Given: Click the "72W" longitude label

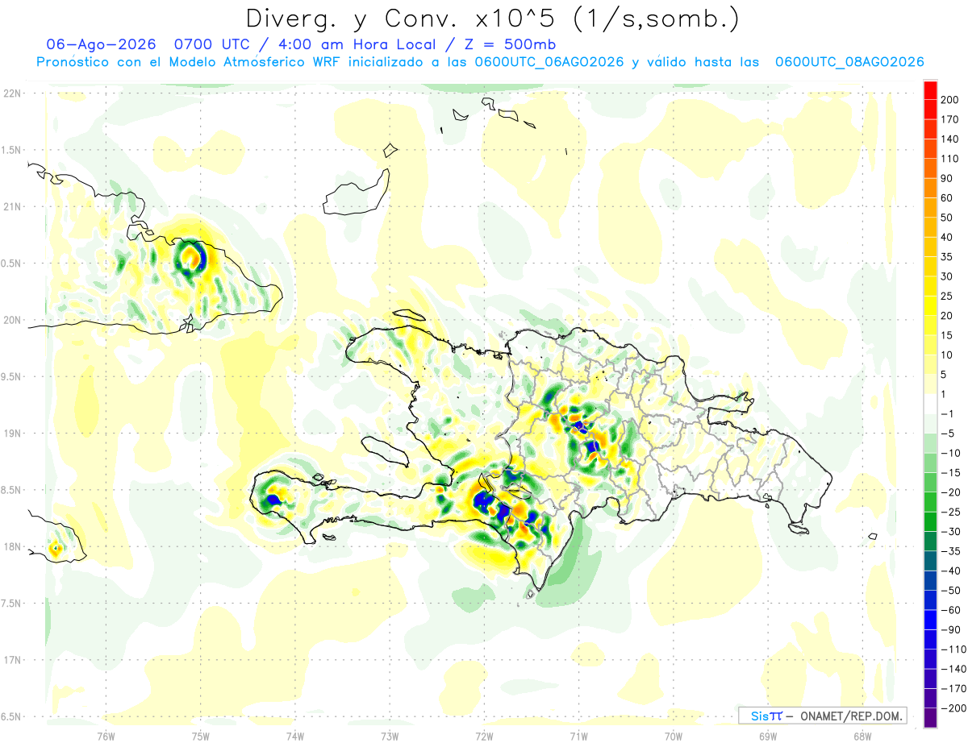Looking at the screenshot, I should (484, 737).
